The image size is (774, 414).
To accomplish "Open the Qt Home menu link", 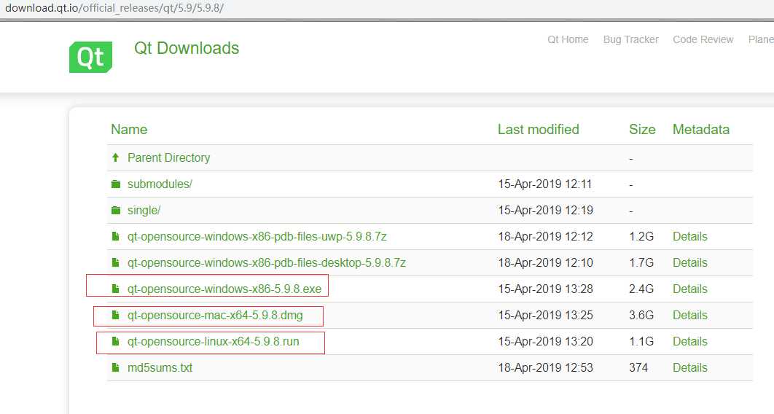I will (568, 39).
